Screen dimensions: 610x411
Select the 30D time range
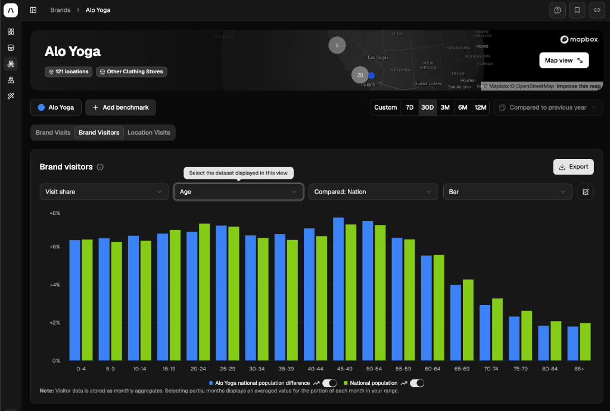pyautogui.click(x=427, y=107)
